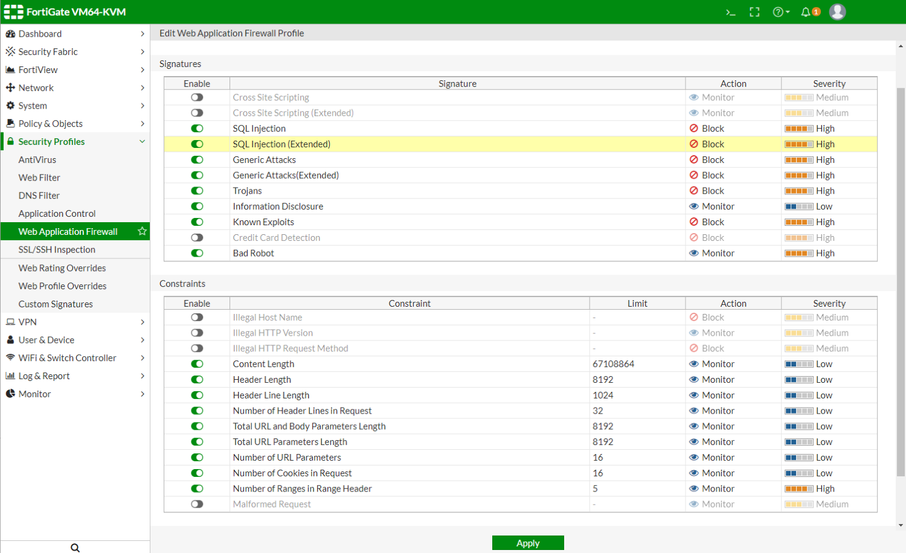Open the admin user avatar menu
Image resolution: width=906 pixels, height=553 pixels.
[x=837, y=11]
